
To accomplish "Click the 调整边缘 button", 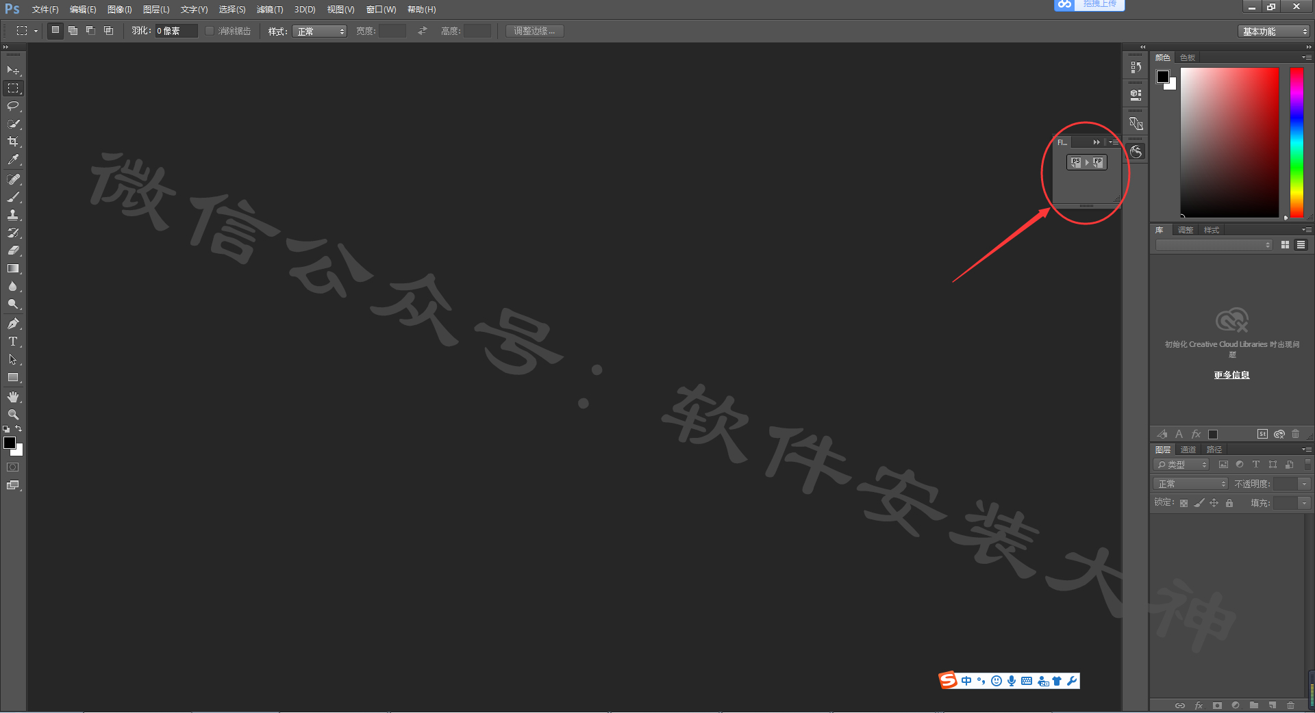I will (535, 31).
